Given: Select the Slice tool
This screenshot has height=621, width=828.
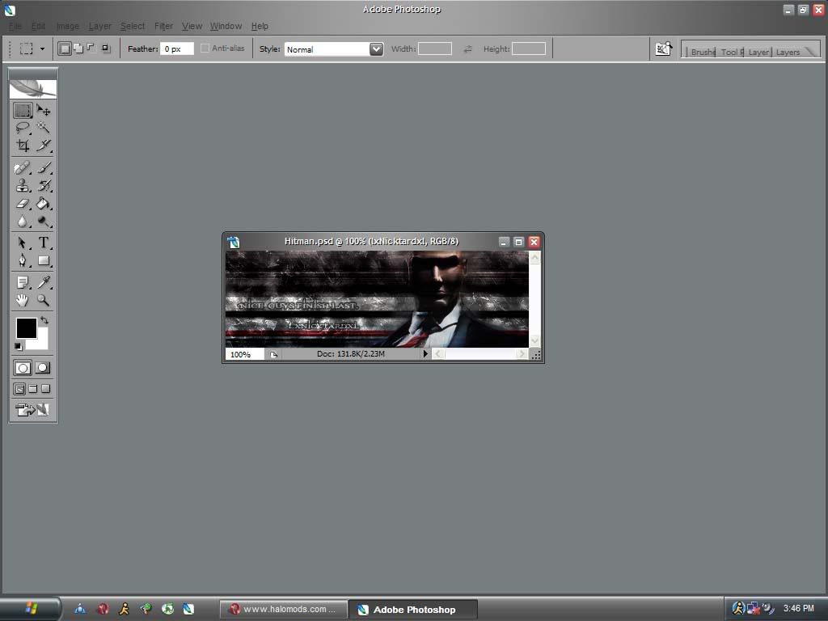Looking at the screenshot, I should 44,145.
